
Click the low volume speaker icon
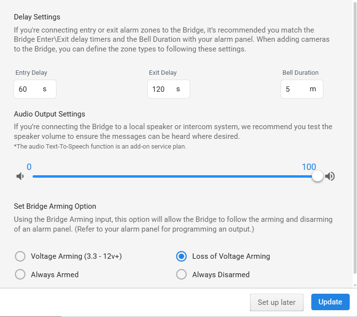pos(20,176)
